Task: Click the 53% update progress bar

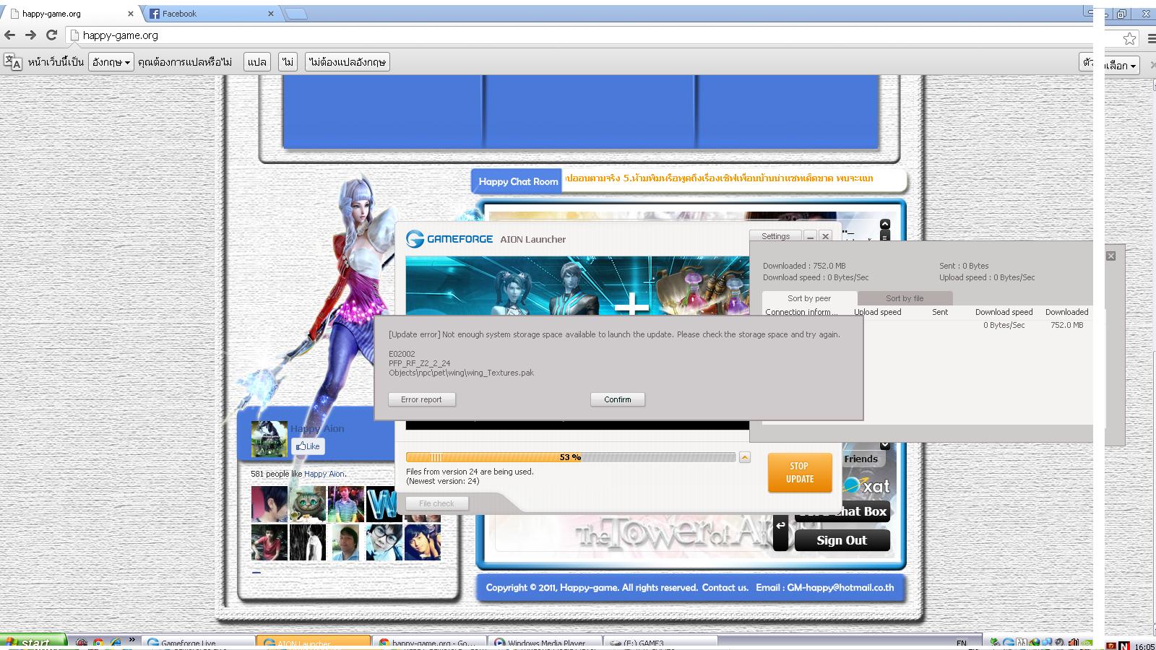Action: click(571, 457)
